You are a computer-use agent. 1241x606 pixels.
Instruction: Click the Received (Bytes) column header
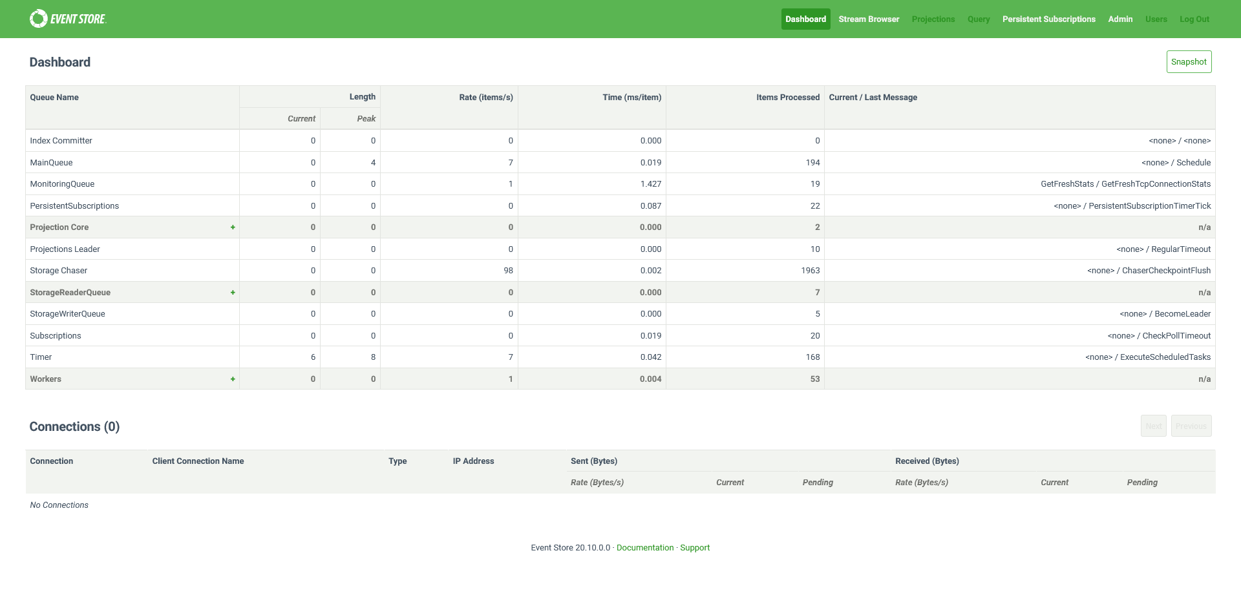927,461
